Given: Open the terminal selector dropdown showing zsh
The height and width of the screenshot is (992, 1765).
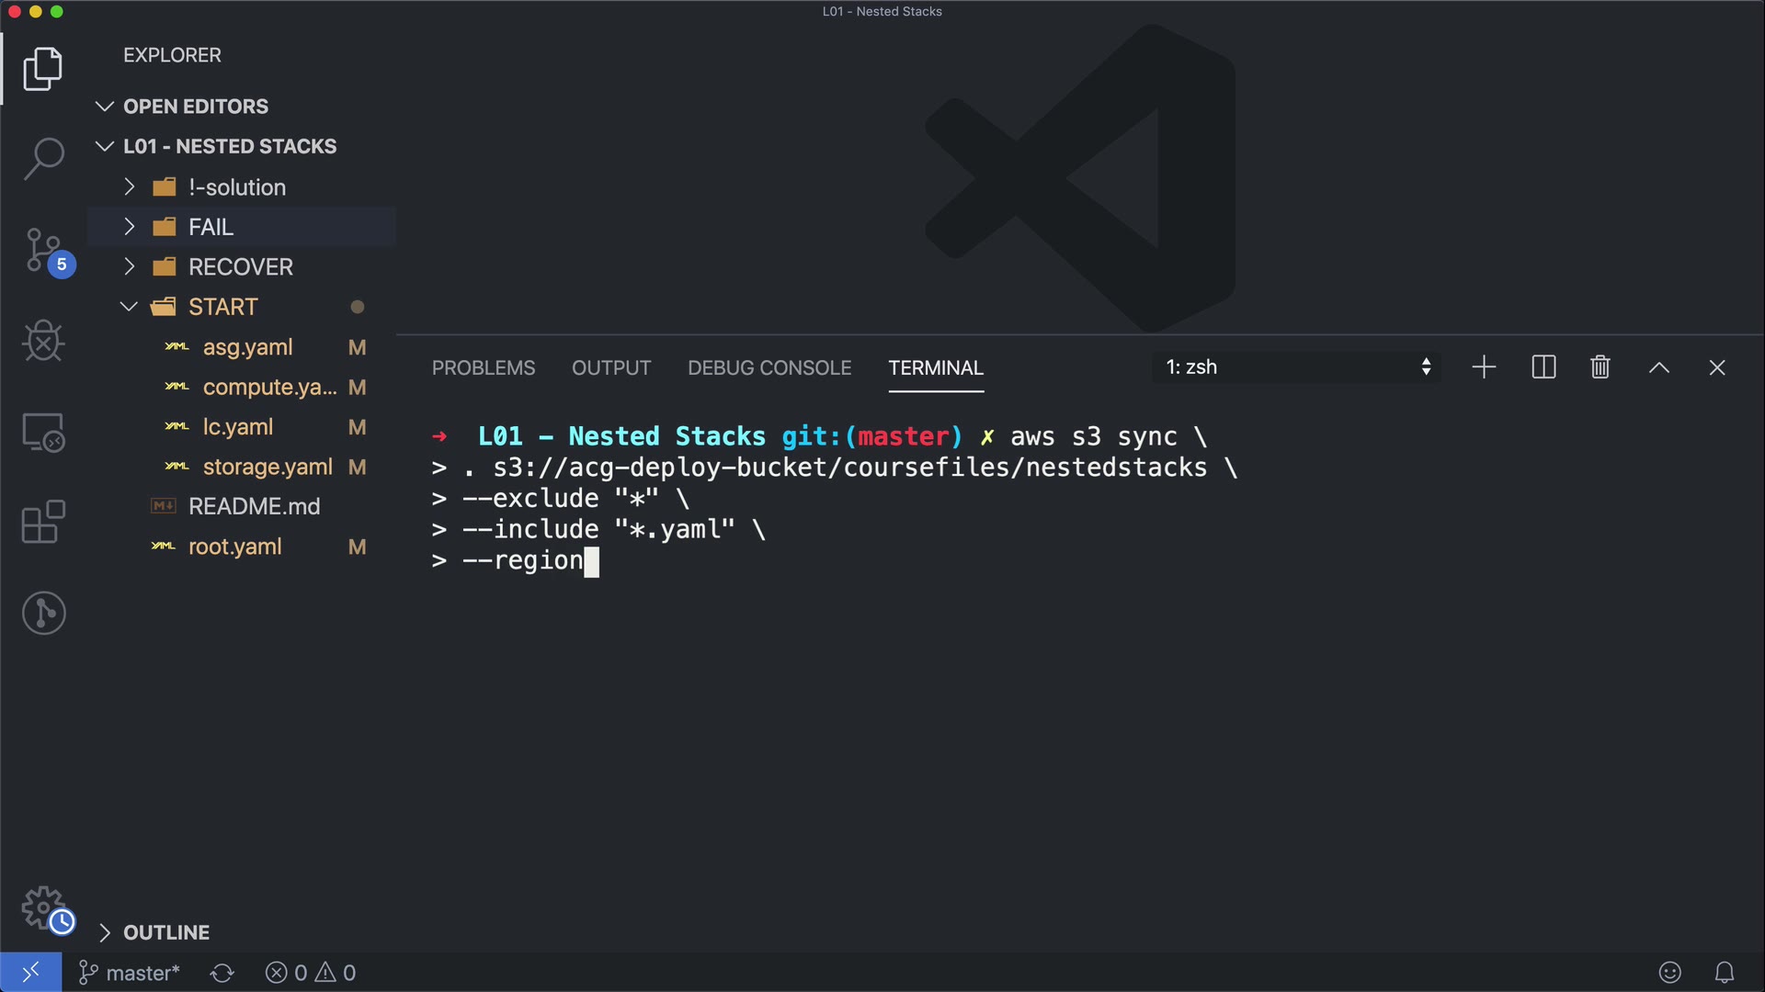Looking at the screenshot, I should 1297,367.
